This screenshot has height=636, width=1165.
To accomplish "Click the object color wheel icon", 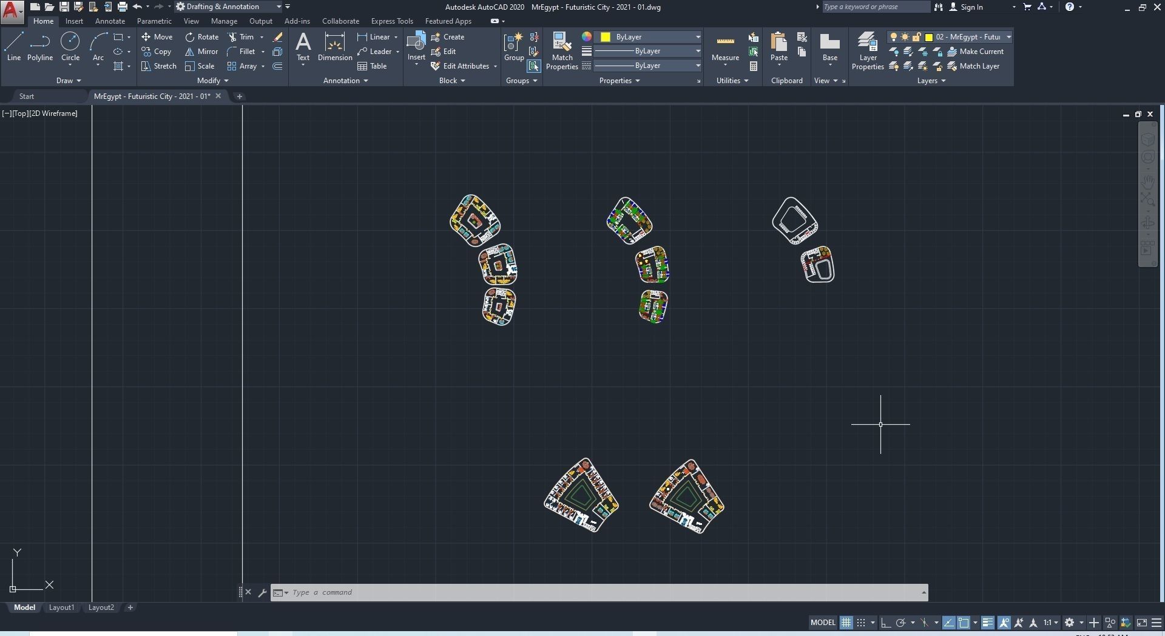I will (587, 36).
